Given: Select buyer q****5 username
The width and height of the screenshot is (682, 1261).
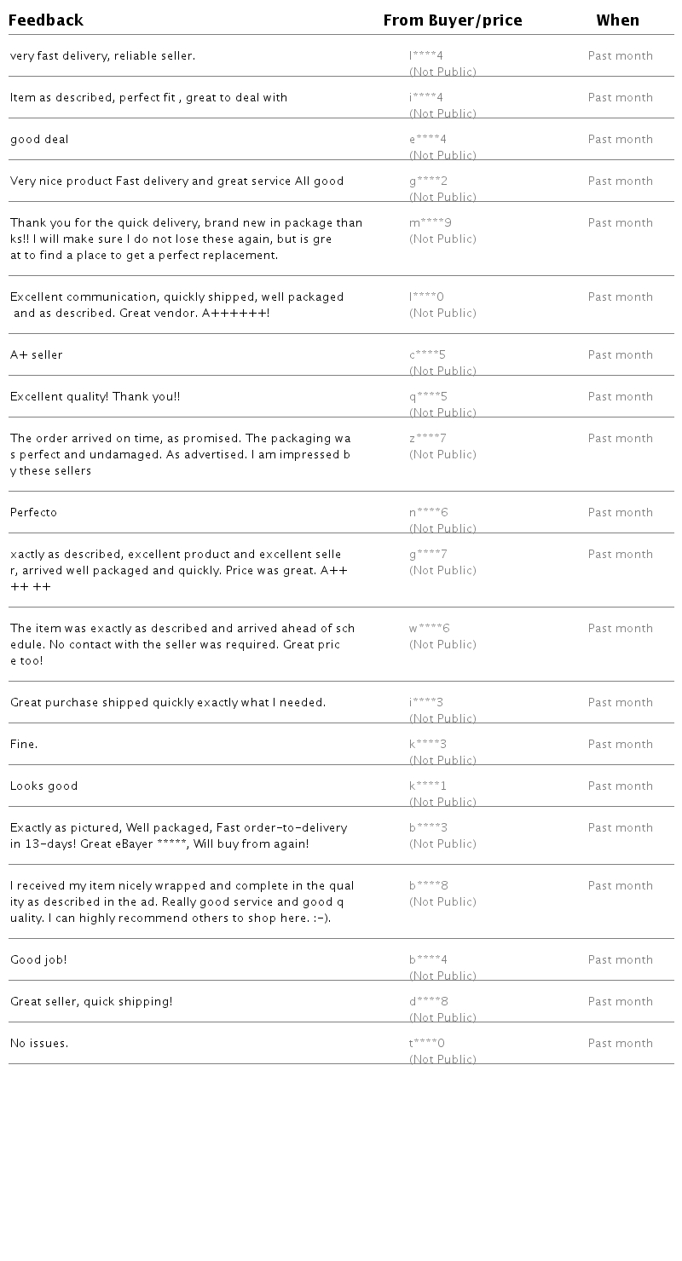Looking at the screenshot, I should click(x=428, y=397).
